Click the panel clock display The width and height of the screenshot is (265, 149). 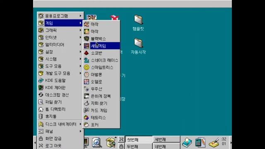click(224, 142)
